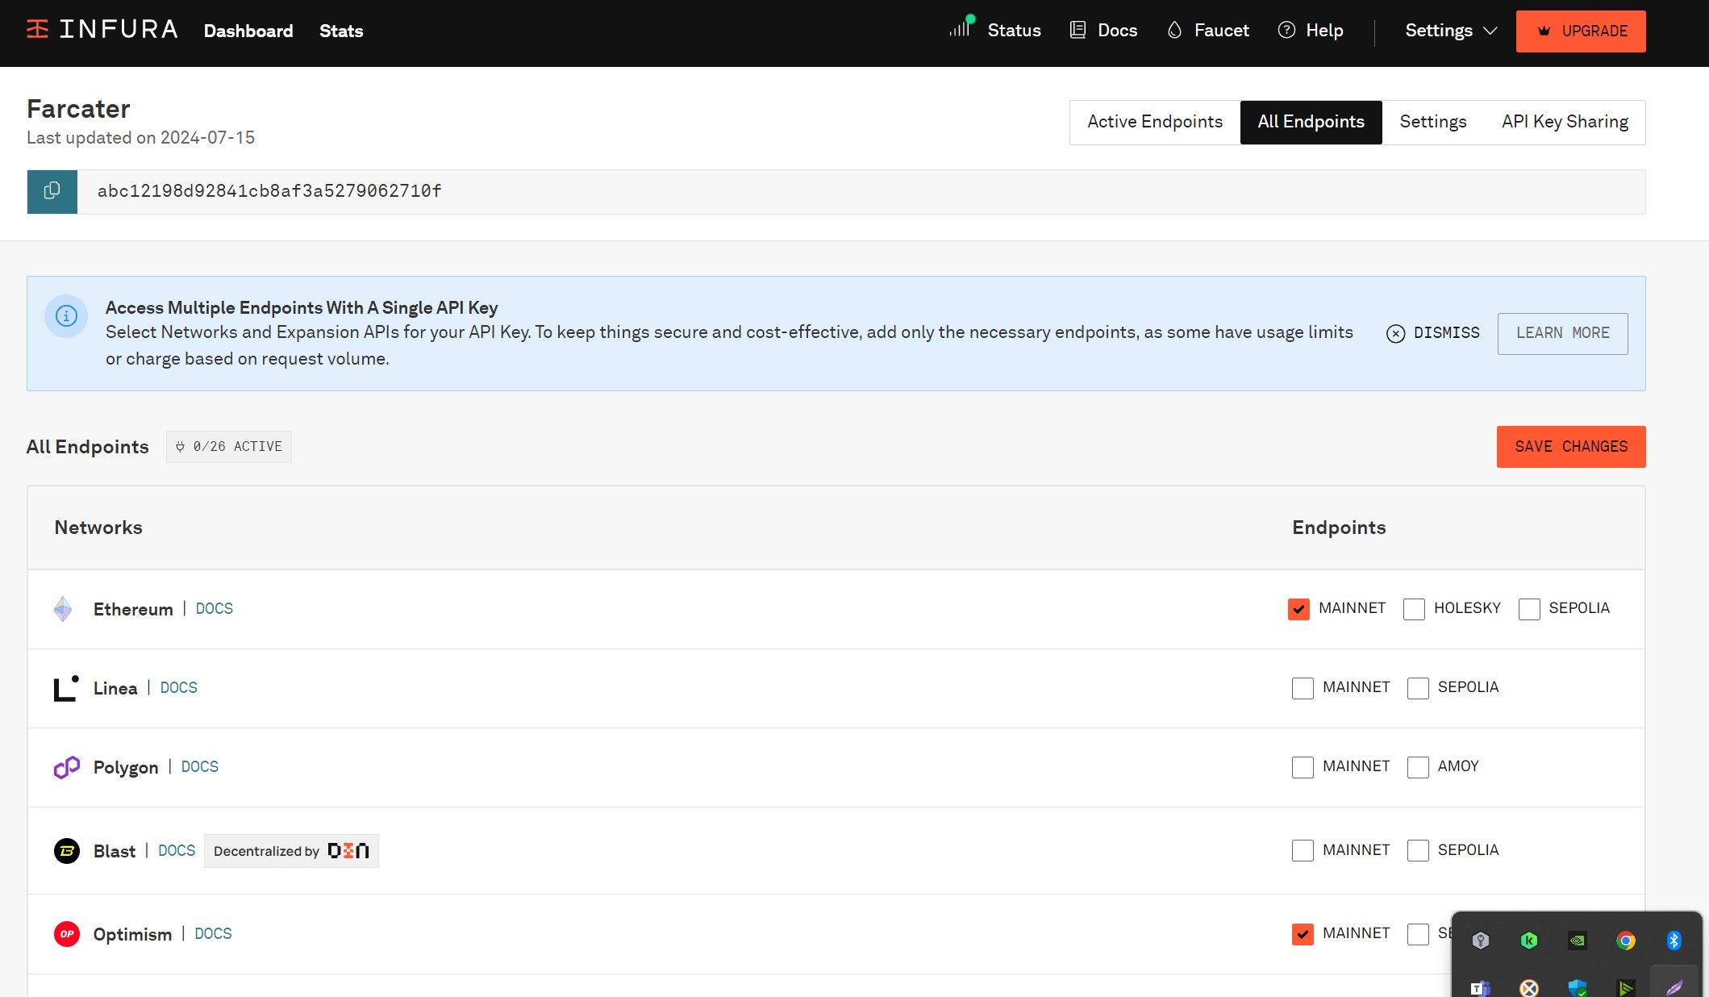The image size is (1709, 997).
Task: Open the Settings dropdown in top bar
Action: [1451, 31]
